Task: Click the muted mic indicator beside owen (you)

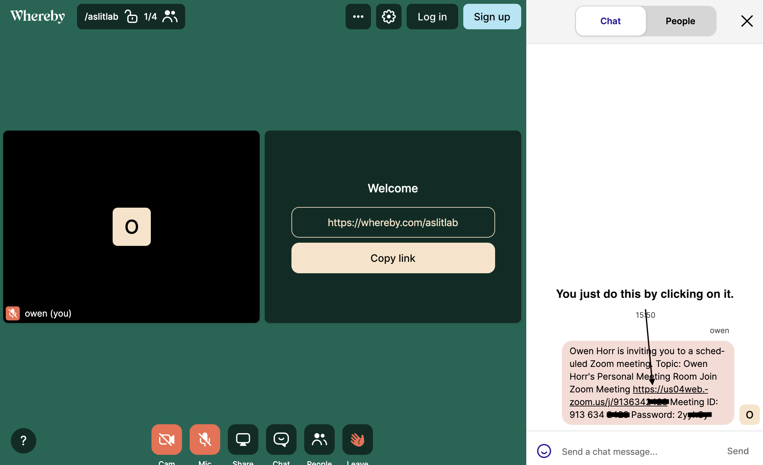Action: point(13,313)
